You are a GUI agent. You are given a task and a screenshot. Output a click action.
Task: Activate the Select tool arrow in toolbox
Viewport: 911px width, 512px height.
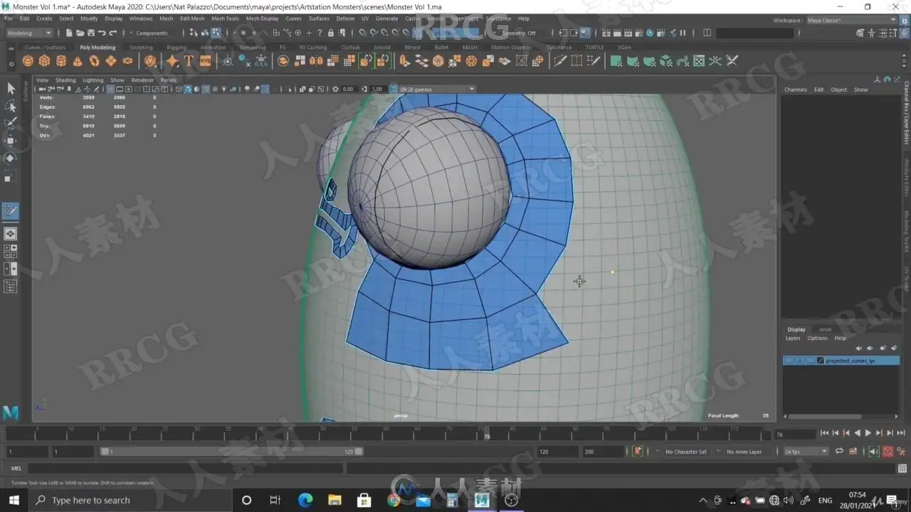click(x=11, y=88)
